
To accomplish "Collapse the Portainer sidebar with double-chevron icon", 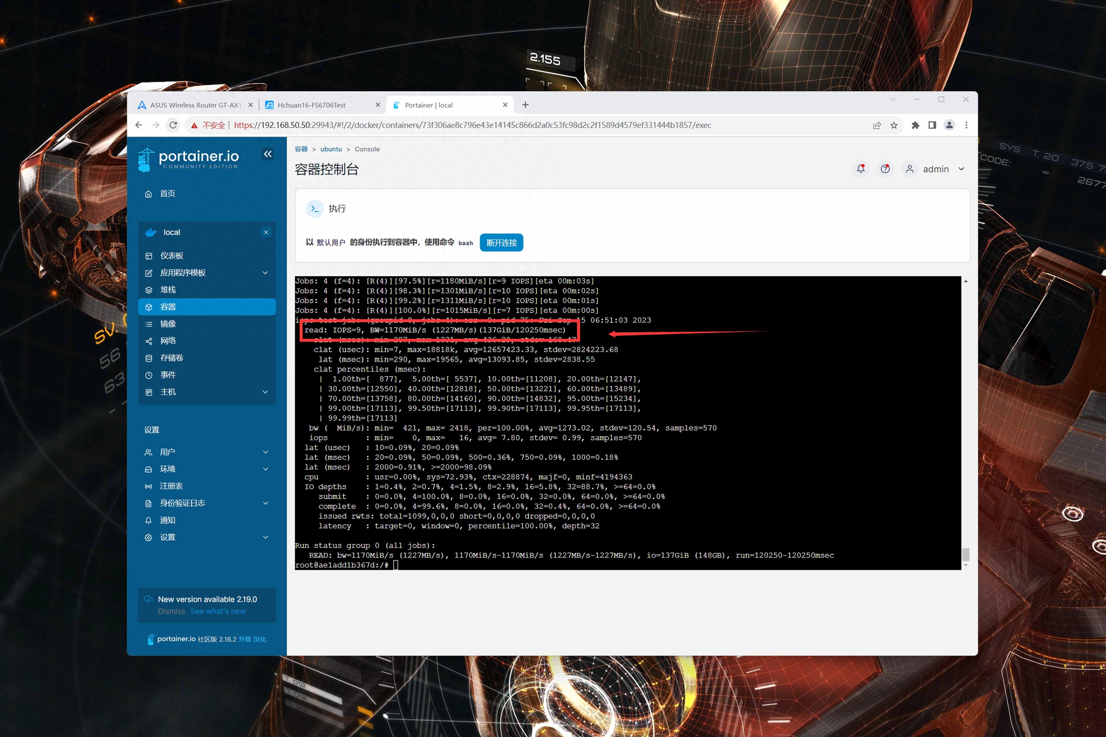I will [x=268, y=154].
